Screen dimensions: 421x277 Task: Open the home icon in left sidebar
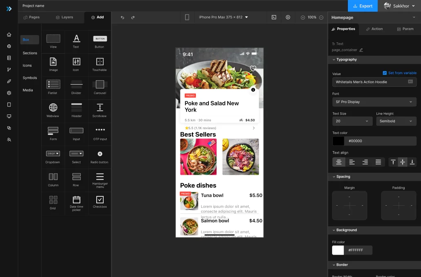point(9,35)
